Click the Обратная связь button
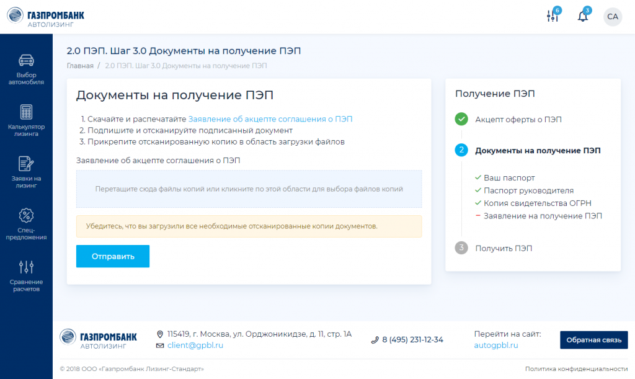This screenshot has width=635, height=379. pos(593,340)
